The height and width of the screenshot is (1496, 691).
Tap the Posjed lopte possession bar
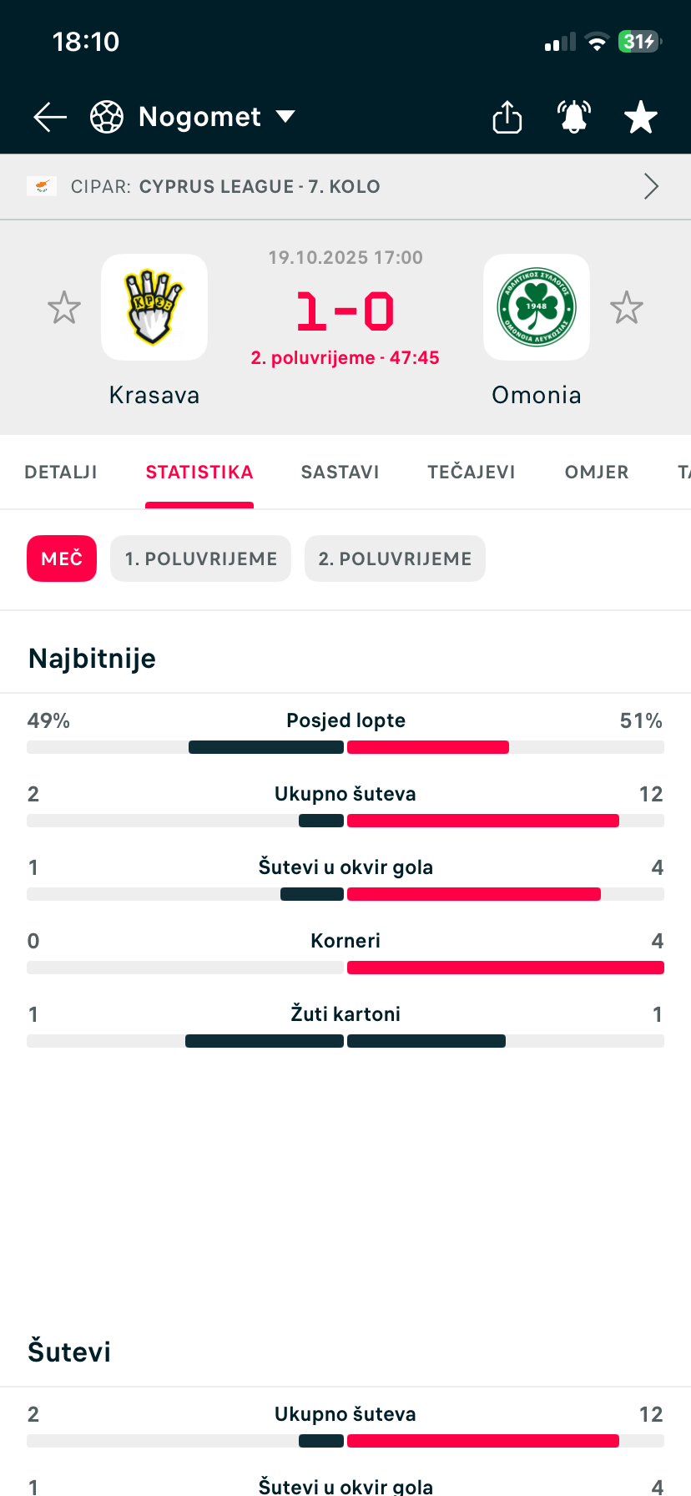coord(345,747)
